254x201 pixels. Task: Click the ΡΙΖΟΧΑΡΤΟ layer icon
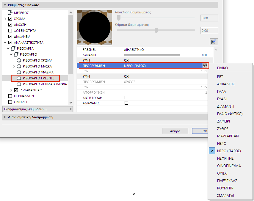click(16, 54)
